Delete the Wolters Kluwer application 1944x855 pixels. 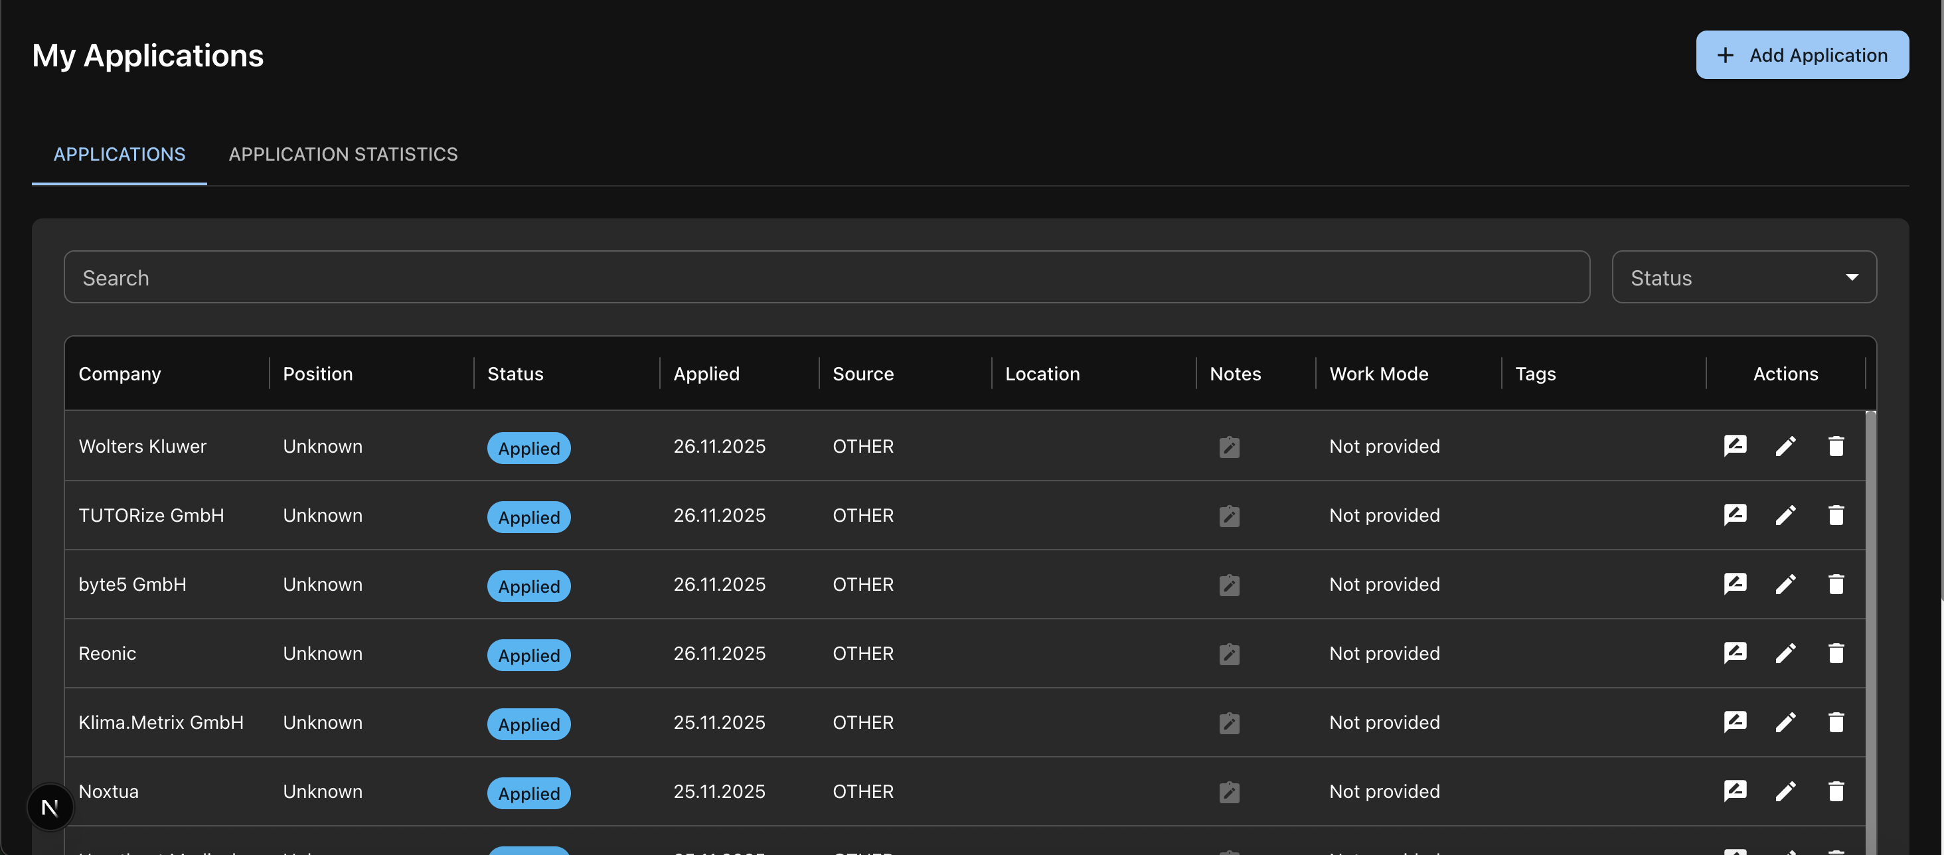pos(1836,445)
